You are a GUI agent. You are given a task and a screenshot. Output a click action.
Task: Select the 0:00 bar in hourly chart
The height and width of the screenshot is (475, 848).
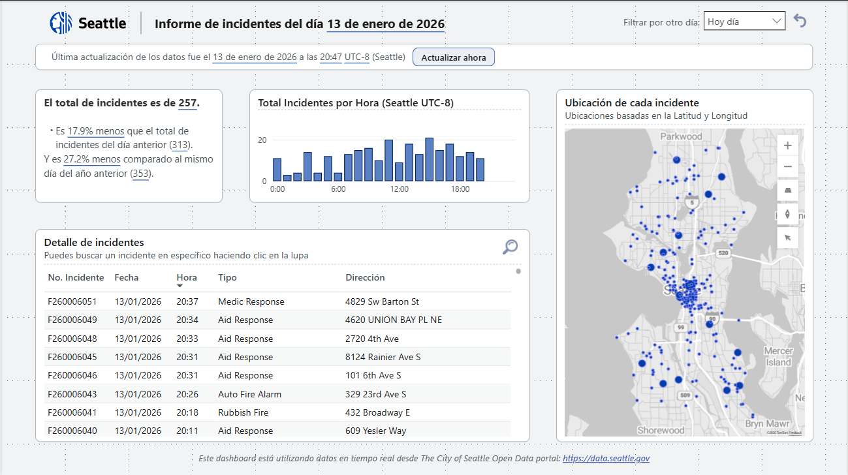(x=277, y=170)
